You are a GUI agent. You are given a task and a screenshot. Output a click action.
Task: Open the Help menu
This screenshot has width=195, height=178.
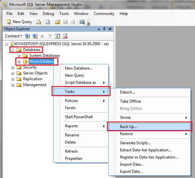point(124,14)
